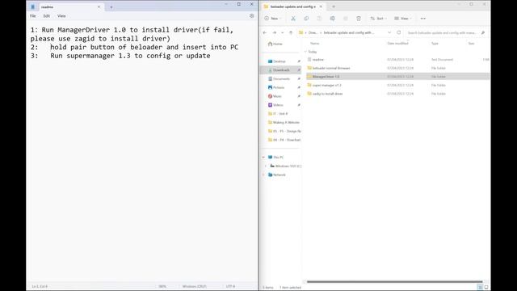Close the readme tab in Notepad

[x=99, y=7]
